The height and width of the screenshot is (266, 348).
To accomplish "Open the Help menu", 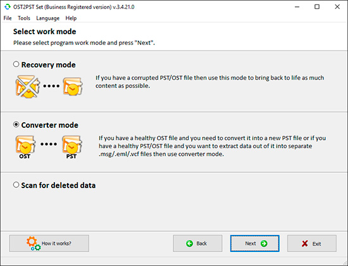I will [x=71, y=18].
